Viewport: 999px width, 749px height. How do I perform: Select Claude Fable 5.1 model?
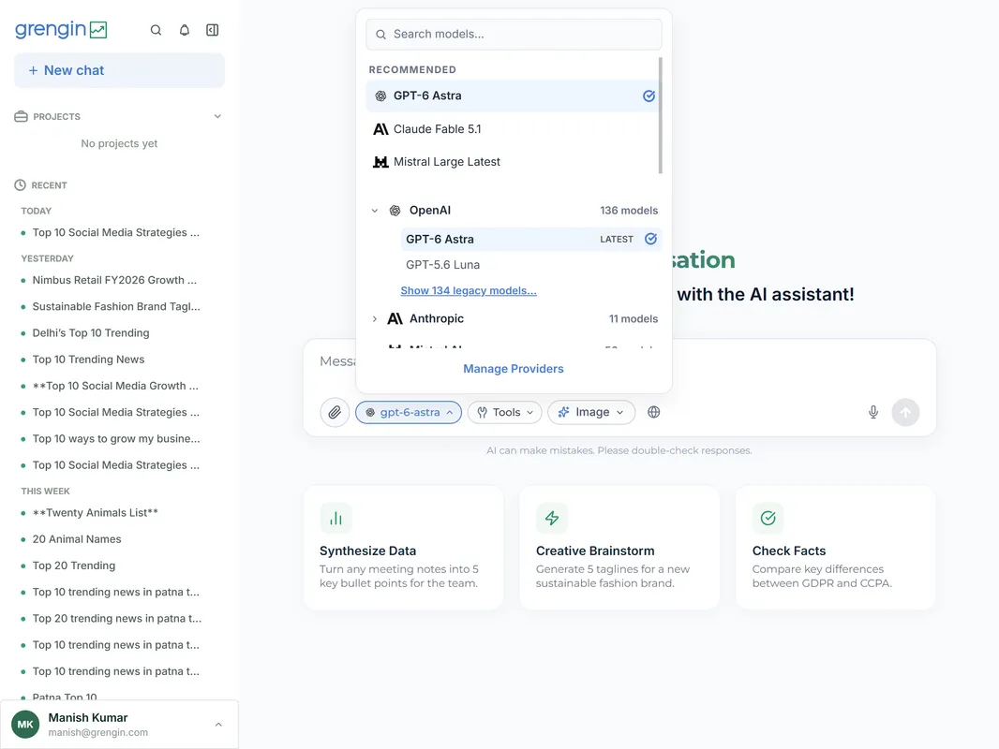click(514, 128)
